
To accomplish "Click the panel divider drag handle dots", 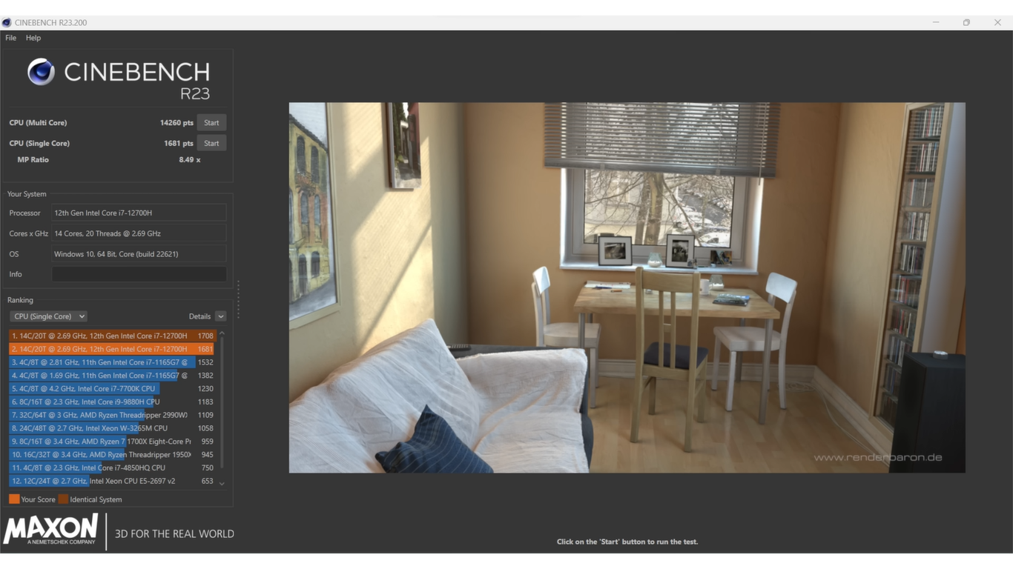I will coord(238,299).
